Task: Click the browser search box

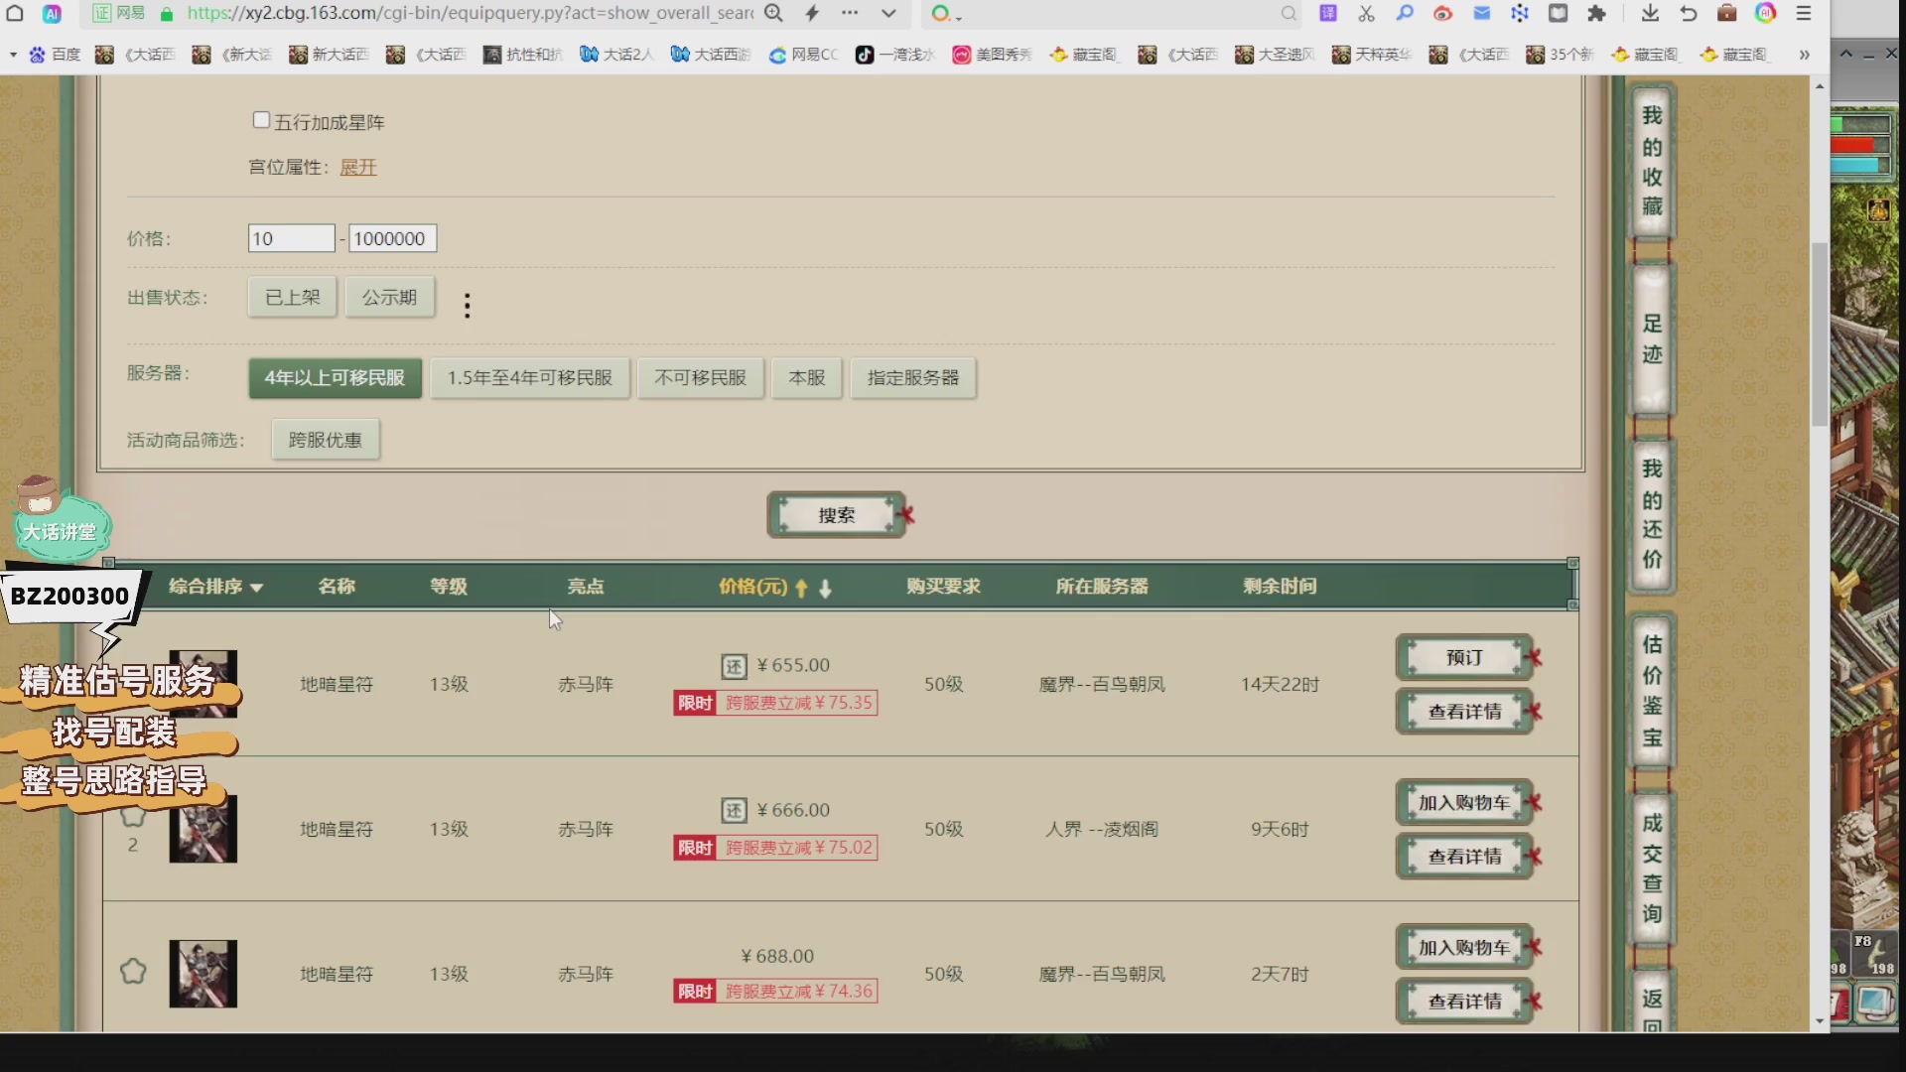Action: (x=1114, y=13)
